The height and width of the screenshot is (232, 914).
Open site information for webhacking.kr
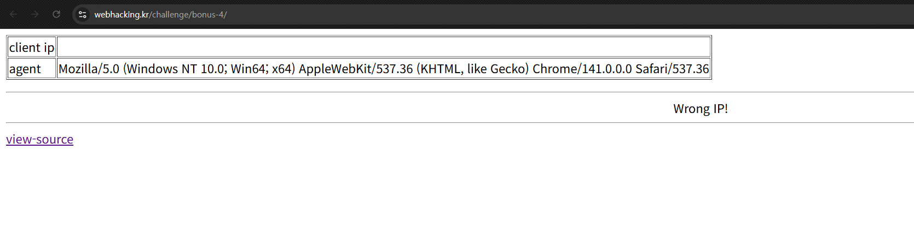click(x=83, y=15)
